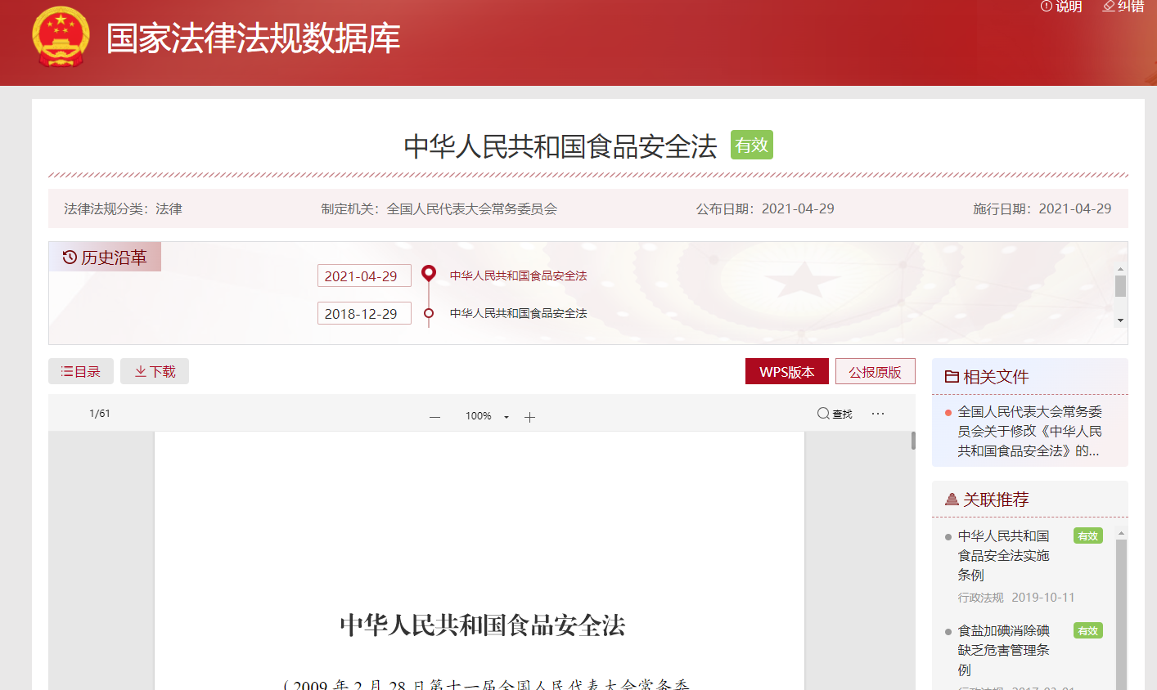Screen dimensions: 1157x690
Task: Open the 目录 table of contents
Action: [81, 371]
